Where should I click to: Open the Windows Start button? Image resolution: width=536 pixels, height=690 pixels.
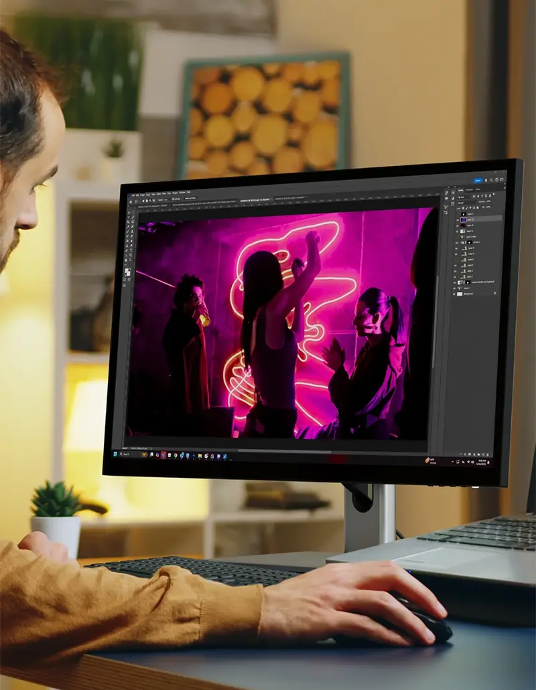(x=115, y=454)
